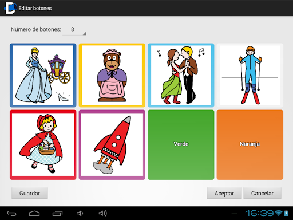Select the Cinderella button with blue border
The width and height of the screenshot is (293, 220).
coord(43,75)
